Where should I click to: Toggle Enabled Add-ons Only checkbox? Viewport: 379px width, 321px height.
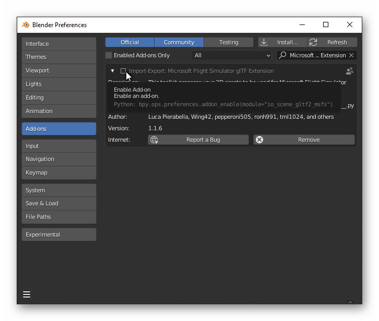[109, 55]
